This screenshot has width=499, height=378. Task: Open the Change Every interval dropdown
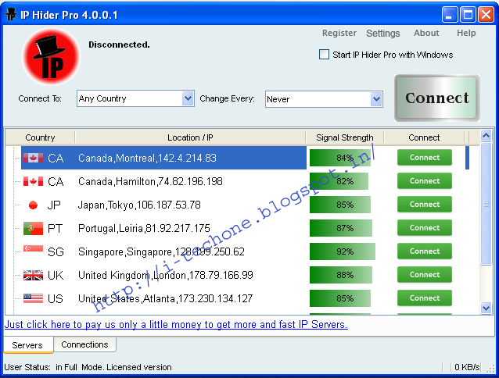click(376, 99)
